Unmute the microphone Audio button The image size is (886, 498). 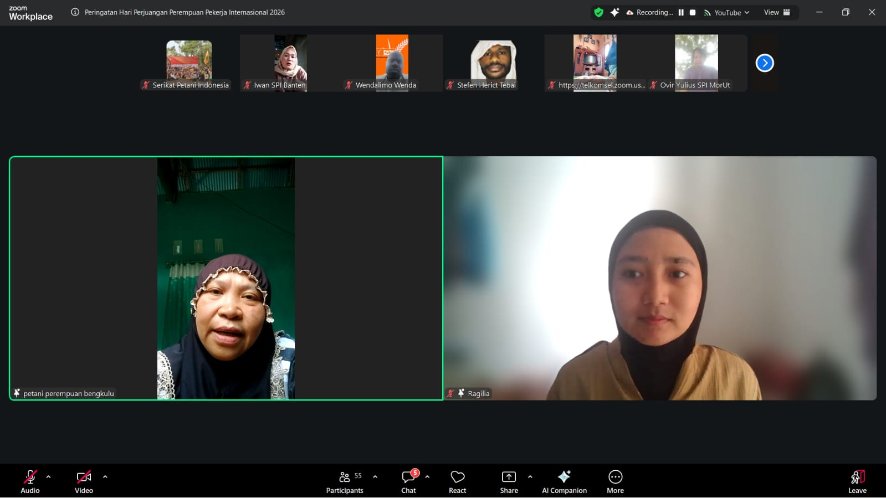30,481
